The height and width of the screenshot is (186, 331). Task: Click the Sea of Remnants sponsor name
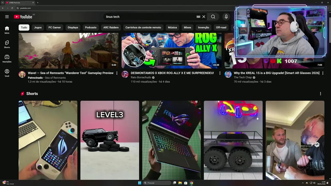[55, 78]
